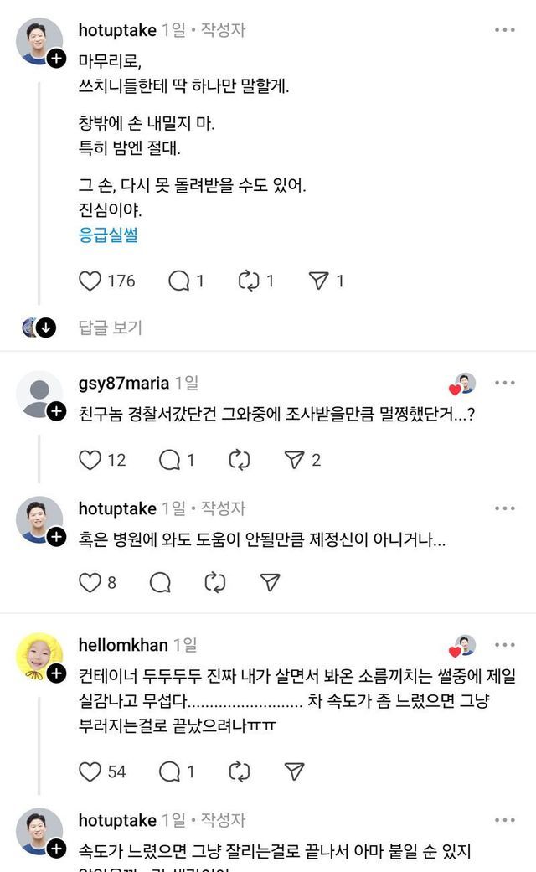This screenshot has height=872, width=536.
Task: Repost gsy87maria's comment
Action: click(x=239, y=460)
